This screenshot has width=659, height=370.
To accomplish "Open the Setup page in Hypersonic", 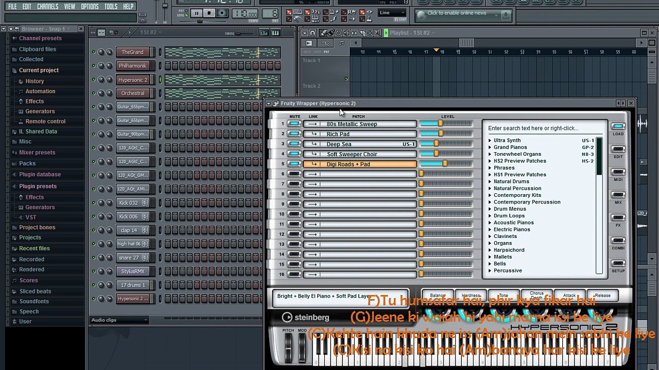I will coord(618,264).
